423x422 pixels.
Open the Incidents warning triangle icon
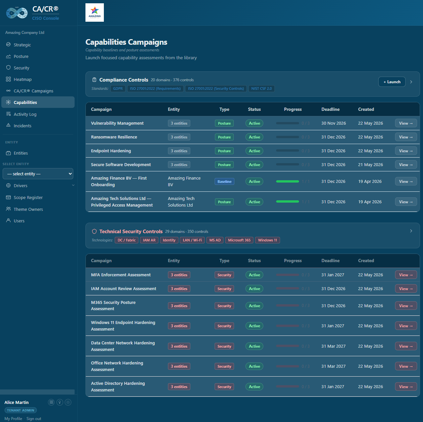(x=9, y=125)
